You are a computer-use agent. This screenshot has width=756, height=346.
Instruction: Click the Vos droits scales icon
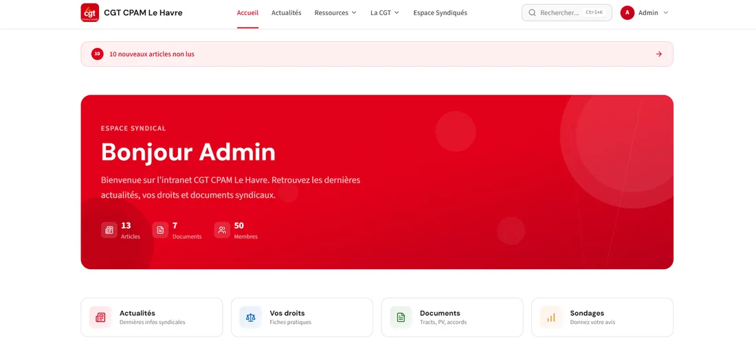(251, 317)
